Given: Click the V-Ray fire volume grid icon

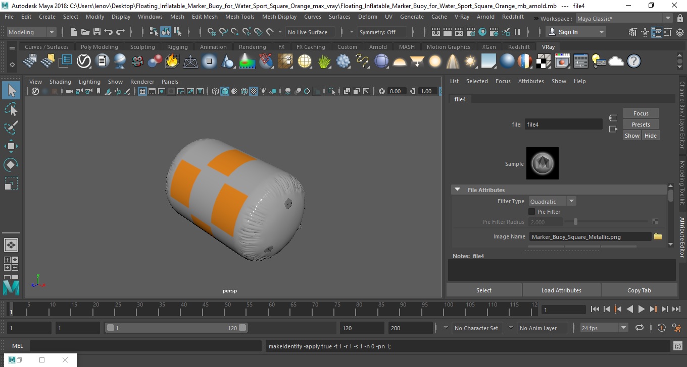Looking at the screenshot, I should 172,62.
